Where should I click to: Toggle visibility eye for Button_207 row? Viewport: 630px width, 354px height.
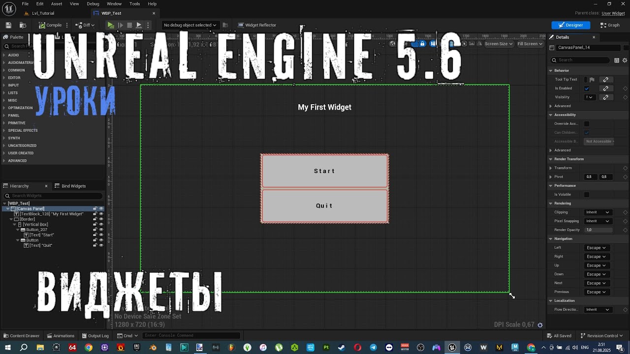101,230
